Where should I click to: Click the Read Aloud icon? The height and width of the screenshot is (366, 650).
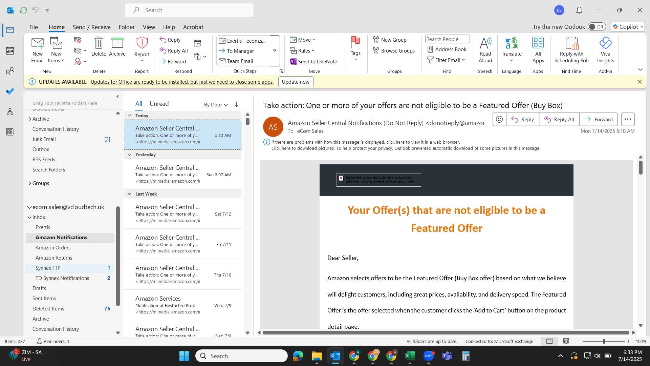click(485, 50)
